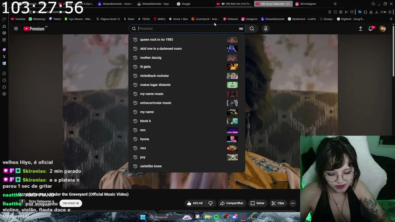The height and width of the screenshot is (222, 395).
Task: Open more actions three-dot menu
Action: click(x=293, y=203)
